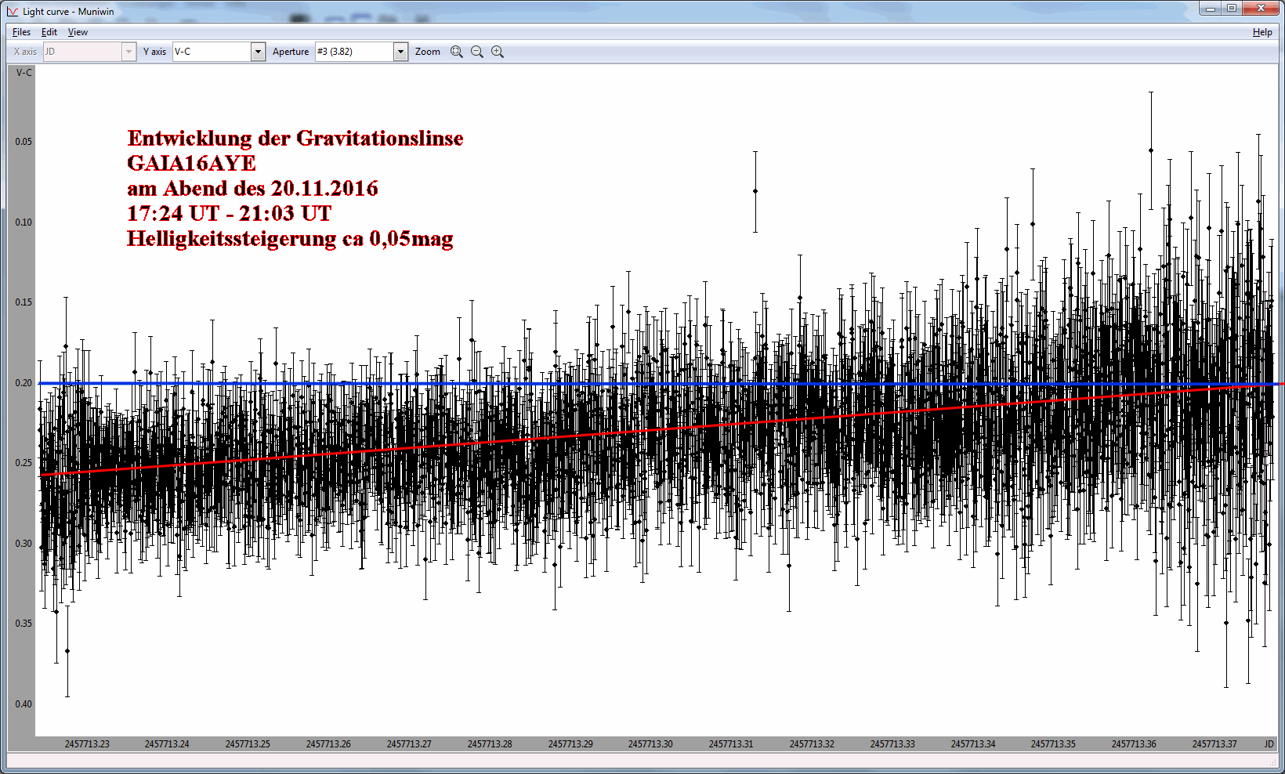Maximize the Light curve window

pos(1232,9)
